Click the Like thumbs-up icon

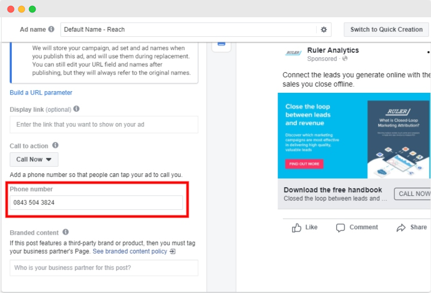(297, 228)
